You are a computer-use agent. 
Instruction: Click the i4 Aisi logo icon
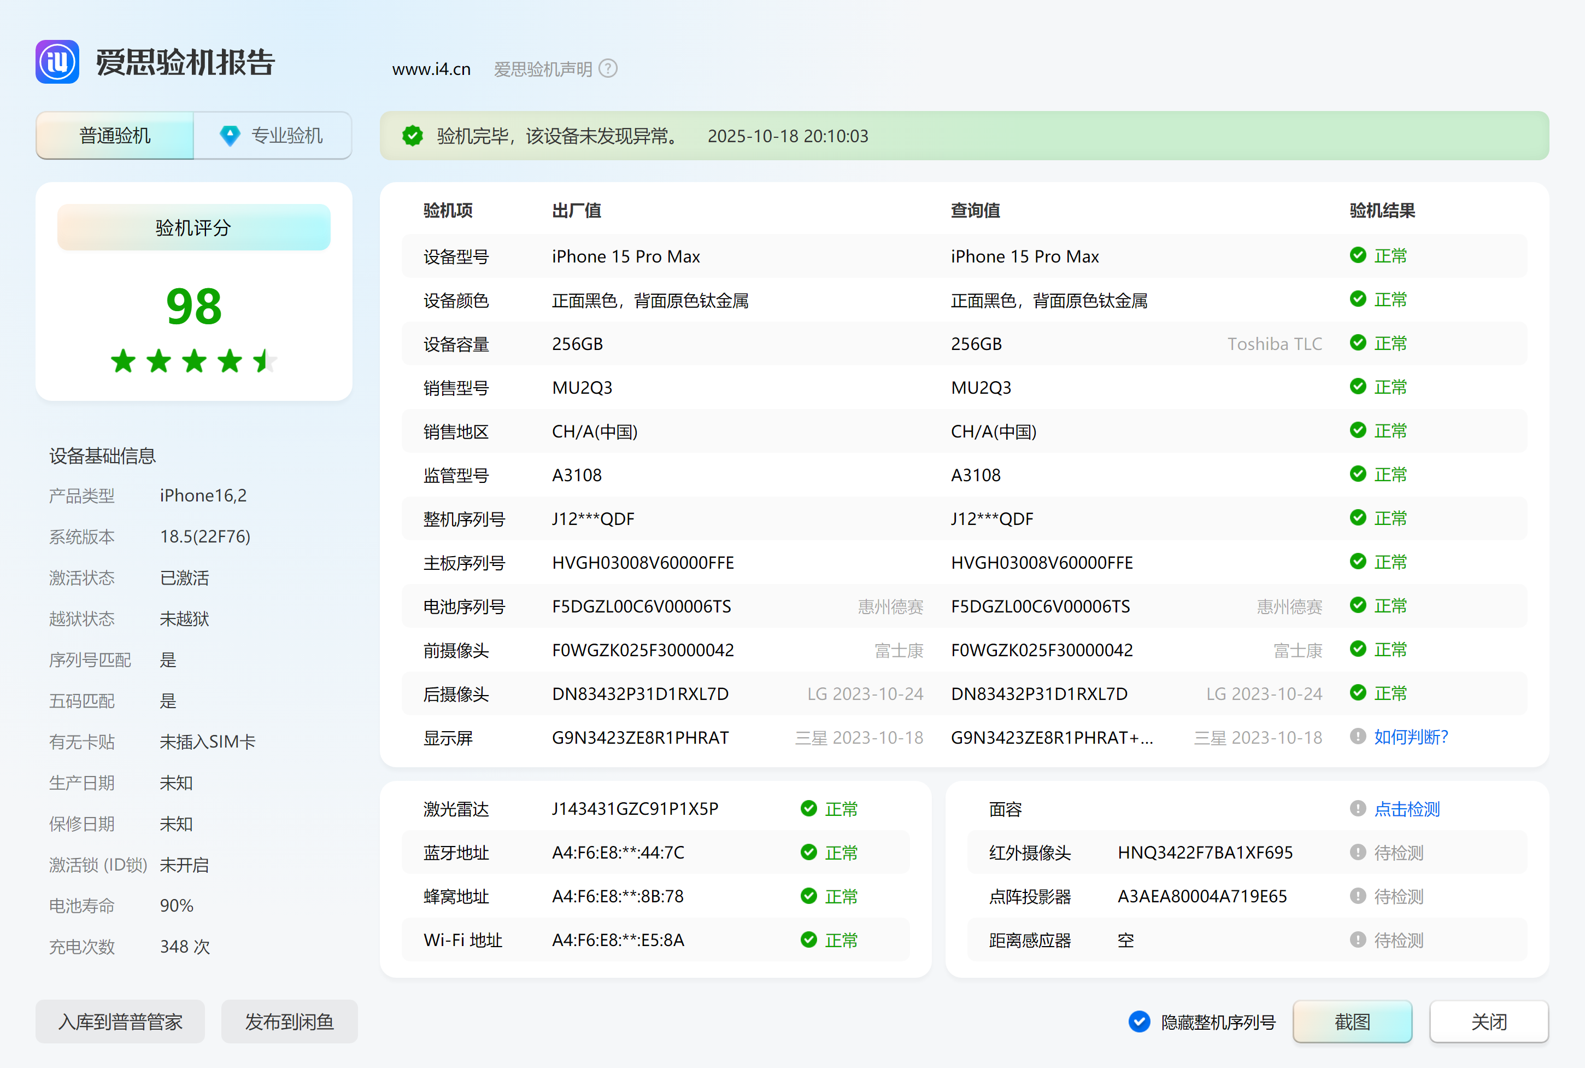point(57,62)
